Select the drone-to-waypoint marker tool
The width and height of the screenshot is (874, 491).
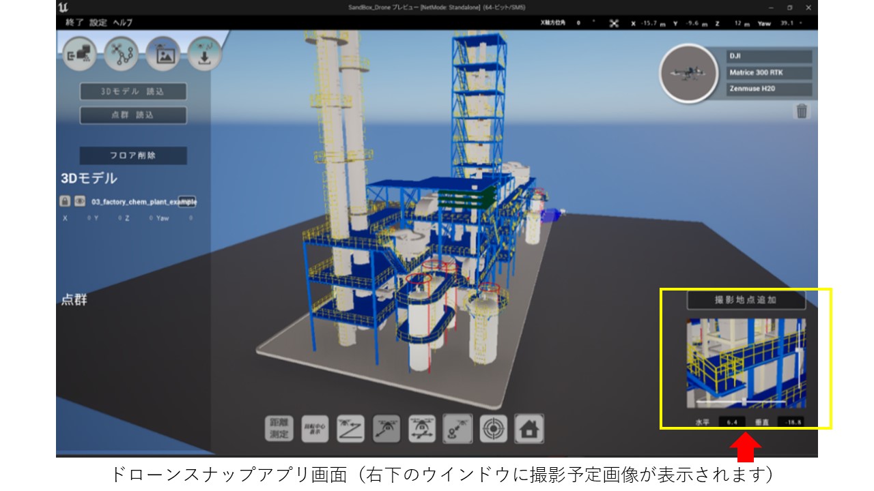pyautogui.click(x=456, y=429)
